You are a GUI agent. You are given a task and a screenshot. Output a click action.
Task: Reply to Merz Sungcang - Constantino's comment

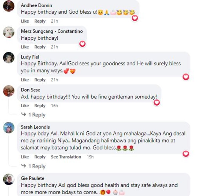point(40,47)
